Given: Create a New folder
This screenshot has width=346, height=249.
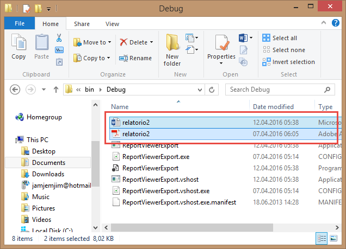Looking at the screenshot, I should coord(172,49).
